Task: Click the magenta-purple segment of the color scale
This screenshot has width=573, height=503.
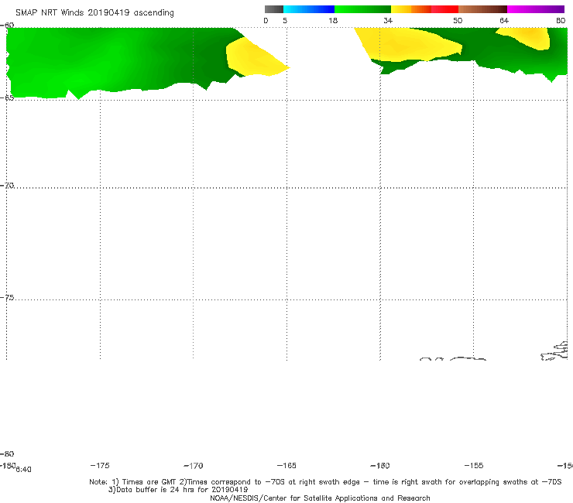Action: [536, 9]
